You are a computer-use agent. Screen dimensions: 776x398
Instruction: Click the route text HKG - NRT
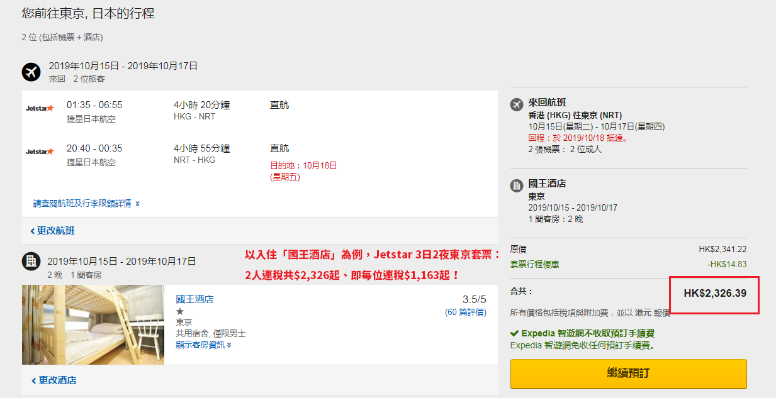[194, 116]
